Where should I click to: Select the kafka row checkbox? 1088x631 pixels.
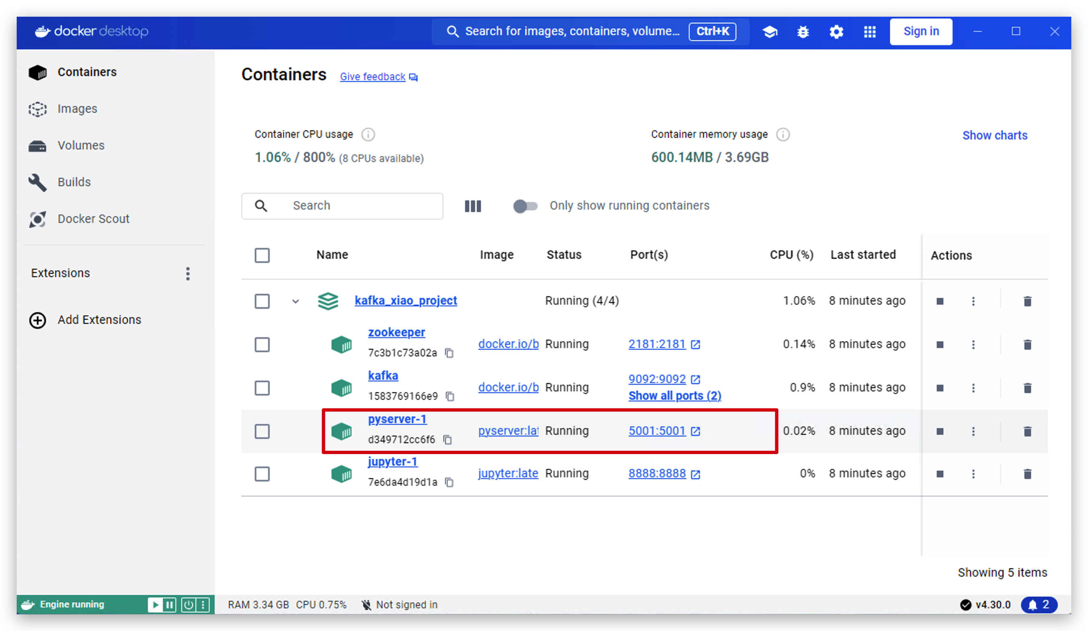(x=262, y=388)
